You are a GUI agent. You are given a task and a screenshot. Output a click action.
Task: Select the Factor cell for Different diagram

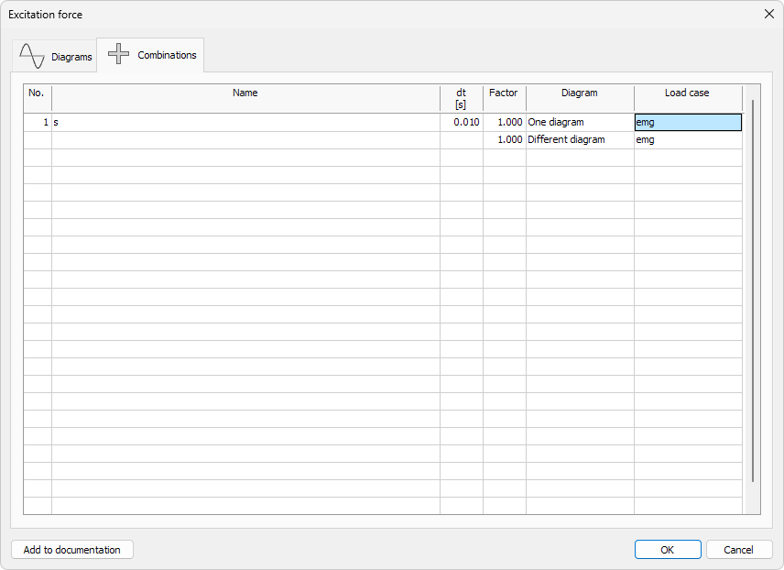pyautogui.click(x=504, y=139)
